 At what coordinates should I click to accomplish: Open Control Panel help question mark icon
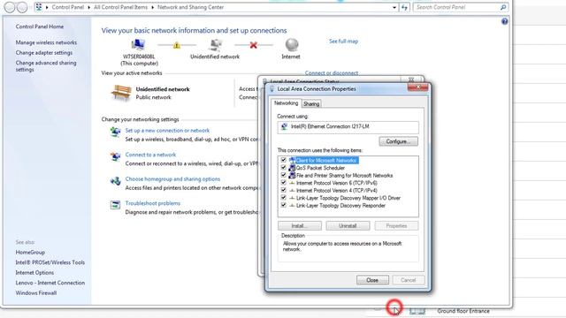point(505,21)
